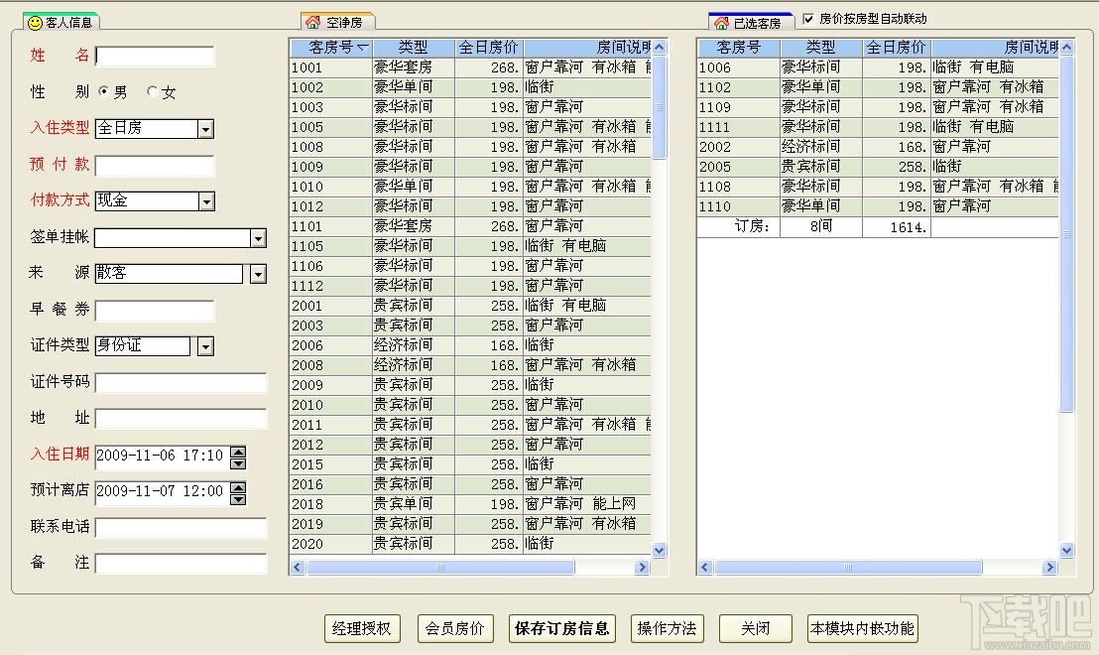
Task: Click the up arrow on 入住日期 field
Action: 237,452
